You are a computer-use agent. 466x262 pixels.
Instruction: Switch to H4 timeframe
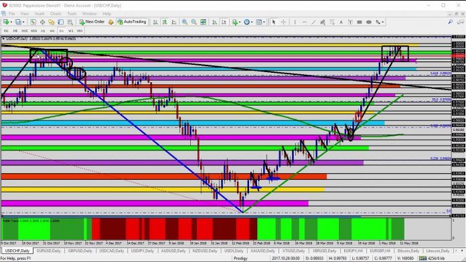click(52, 31)
